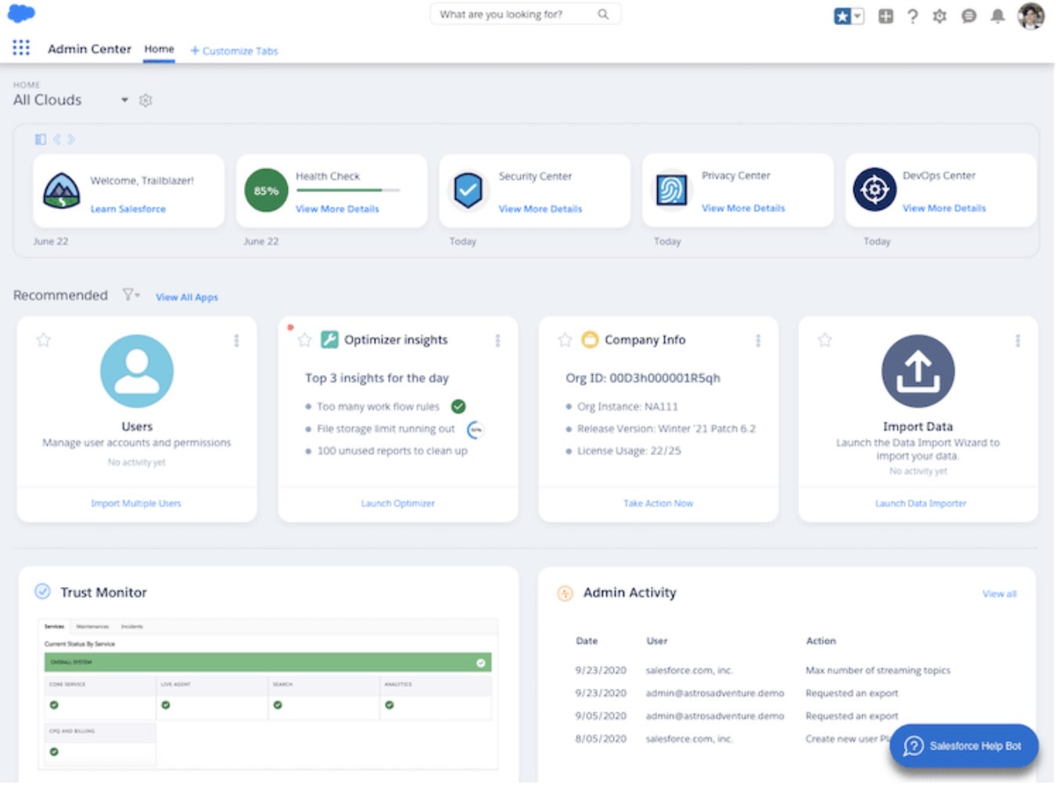Click the 85% Health Check circle
This screenshot has width=1056, height=792.
[x=266, y=190]
